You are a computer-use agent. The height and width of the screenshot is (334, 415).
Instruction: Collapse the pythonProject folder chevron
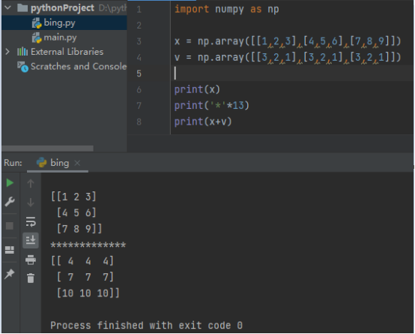pos(8,8)
